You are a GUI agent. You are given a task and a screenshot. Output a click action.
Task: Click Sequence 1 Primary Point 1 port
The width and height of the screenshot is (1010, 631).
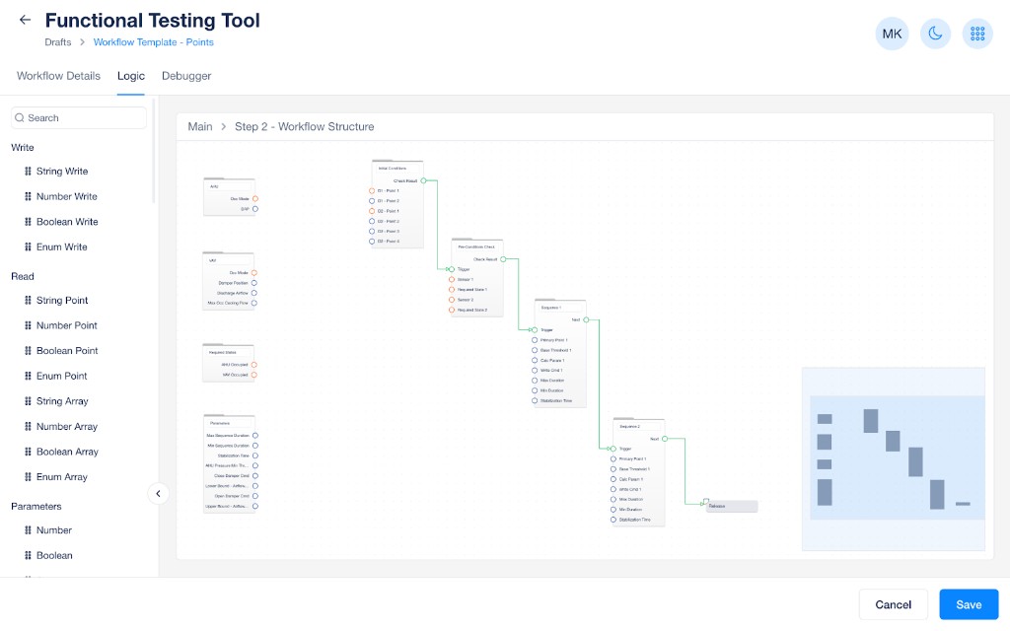535,340
